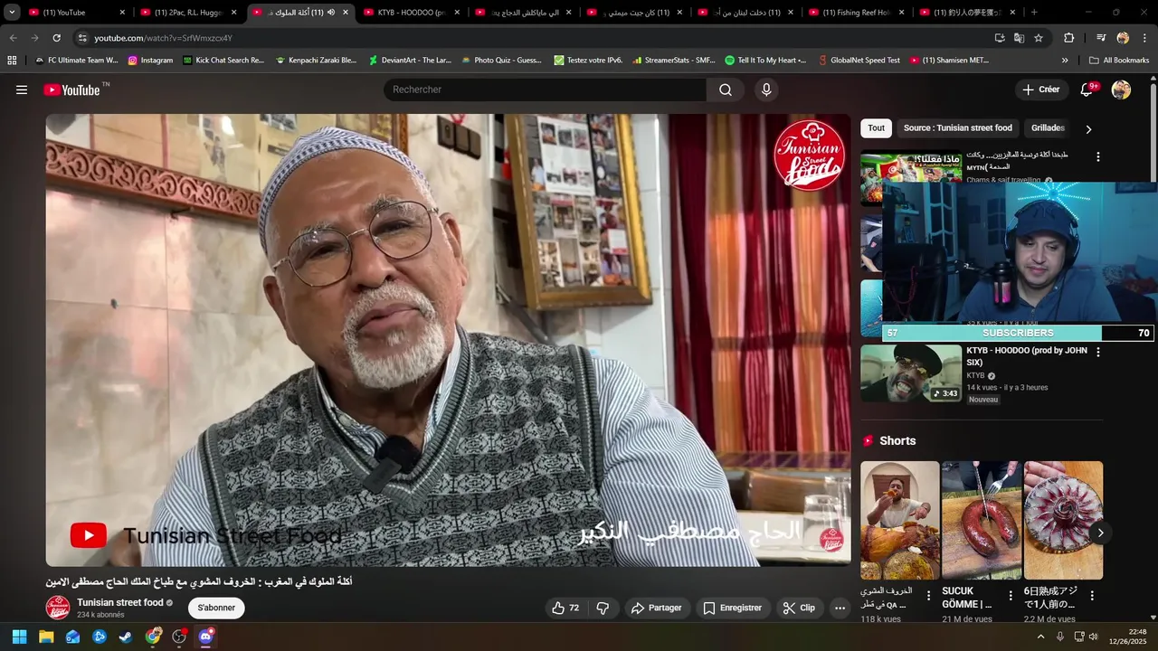Dislike the video with thumbs-down
1158x651 pixels.
pyautogui.click(x=603, y=608)
